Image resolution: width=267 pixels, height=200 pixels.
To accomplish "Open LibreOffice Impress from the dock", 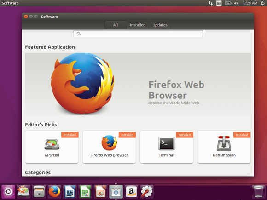I will click(x=100, y=192).
